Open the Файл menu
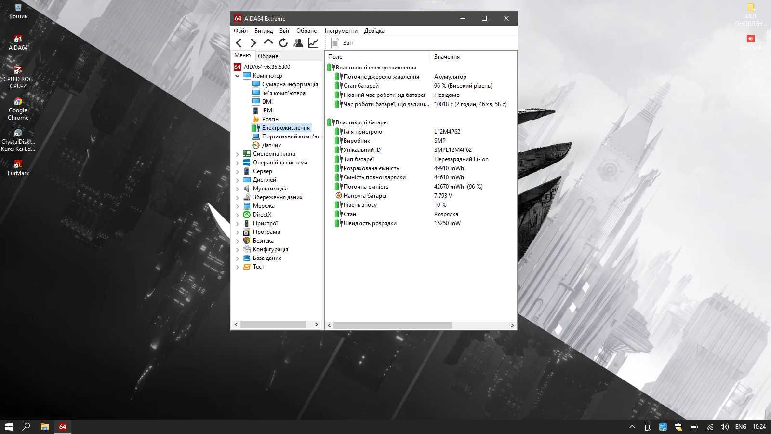The image size is (771, 434). 240,30
